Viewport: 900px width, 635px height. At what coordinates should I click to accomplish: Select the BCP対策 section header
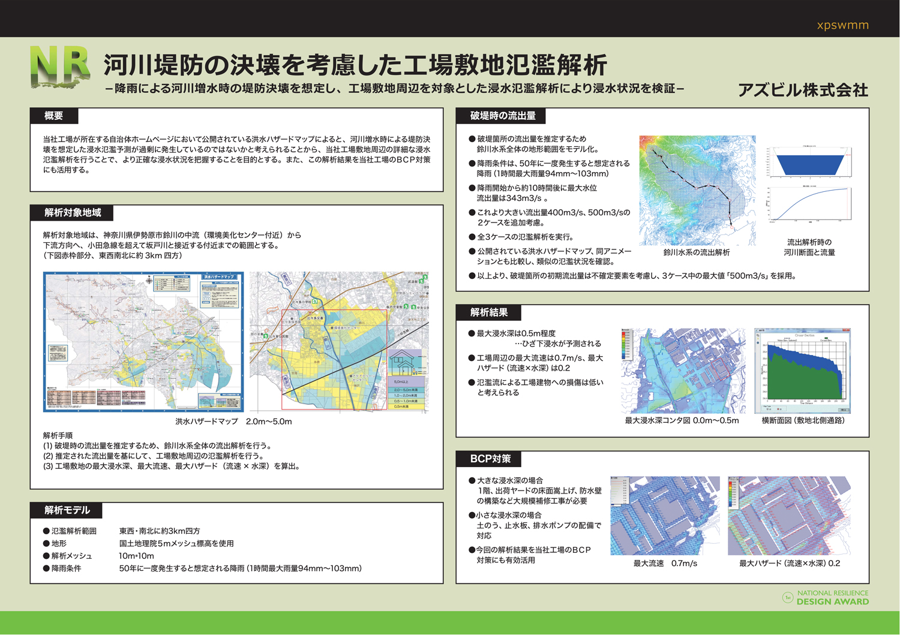(490, 459)
